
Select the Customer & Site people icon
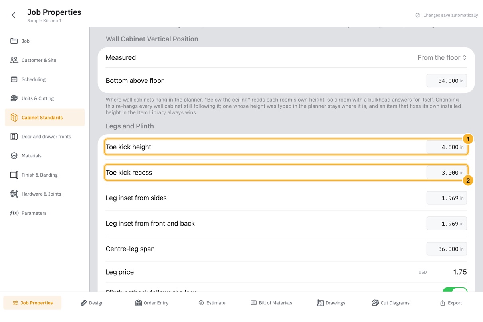pyautogui.click(x=14, y=60)
